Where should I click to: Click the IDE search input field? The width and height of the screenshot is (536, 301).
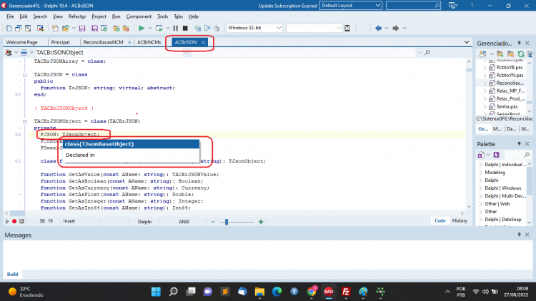click(413, 6)
